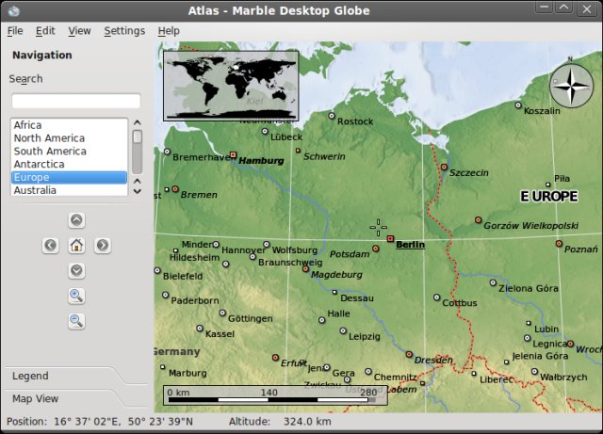The width and height of the screenshot is (603, 434).
Task: Select Europe in the location list
Action: click(69, 177)
